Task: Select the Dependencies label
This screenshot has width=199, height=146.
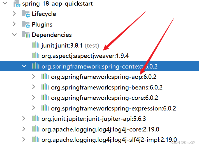Action: 52,35
